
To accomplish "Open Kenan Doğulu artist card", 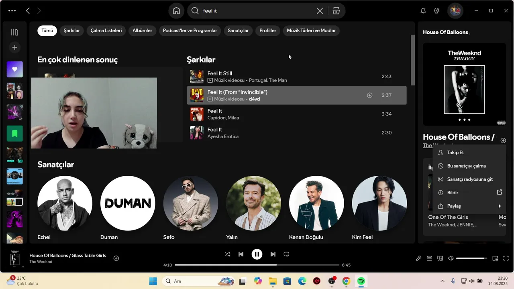I will tap(316, 208).
